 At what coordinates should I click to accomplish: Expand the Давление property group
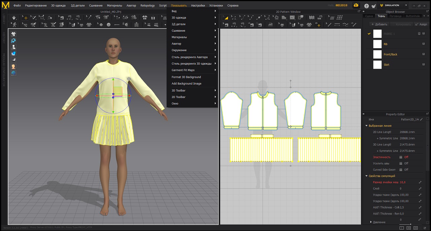(x=371, y=222)
